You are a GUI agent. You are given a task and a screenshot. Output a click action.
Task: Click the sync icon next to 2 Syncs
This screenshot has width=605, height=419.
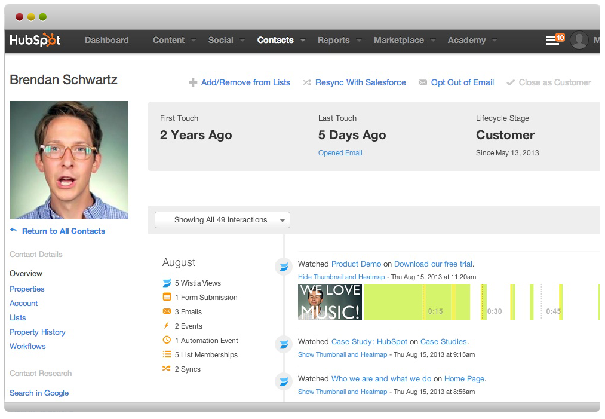point(167,368)
